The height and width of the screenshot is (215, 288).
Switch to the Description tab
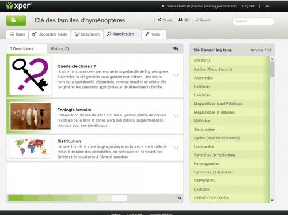point(87,35)
